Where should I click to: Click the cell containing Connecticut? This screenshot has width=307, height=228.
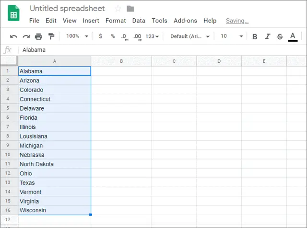(55, 99)
